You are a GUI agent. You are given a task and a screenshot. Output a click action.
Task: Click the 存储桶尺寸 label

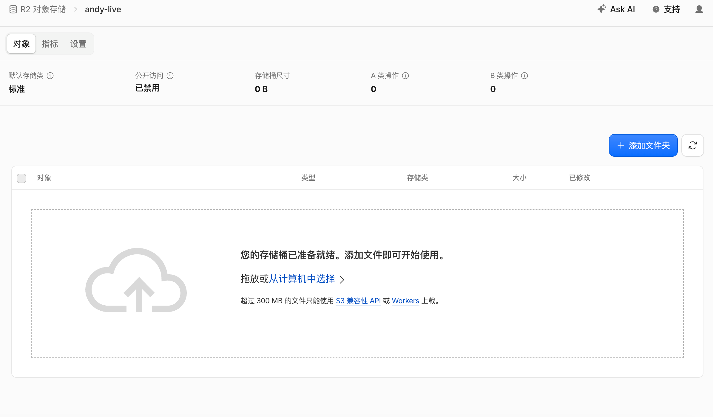pos(272,76)
